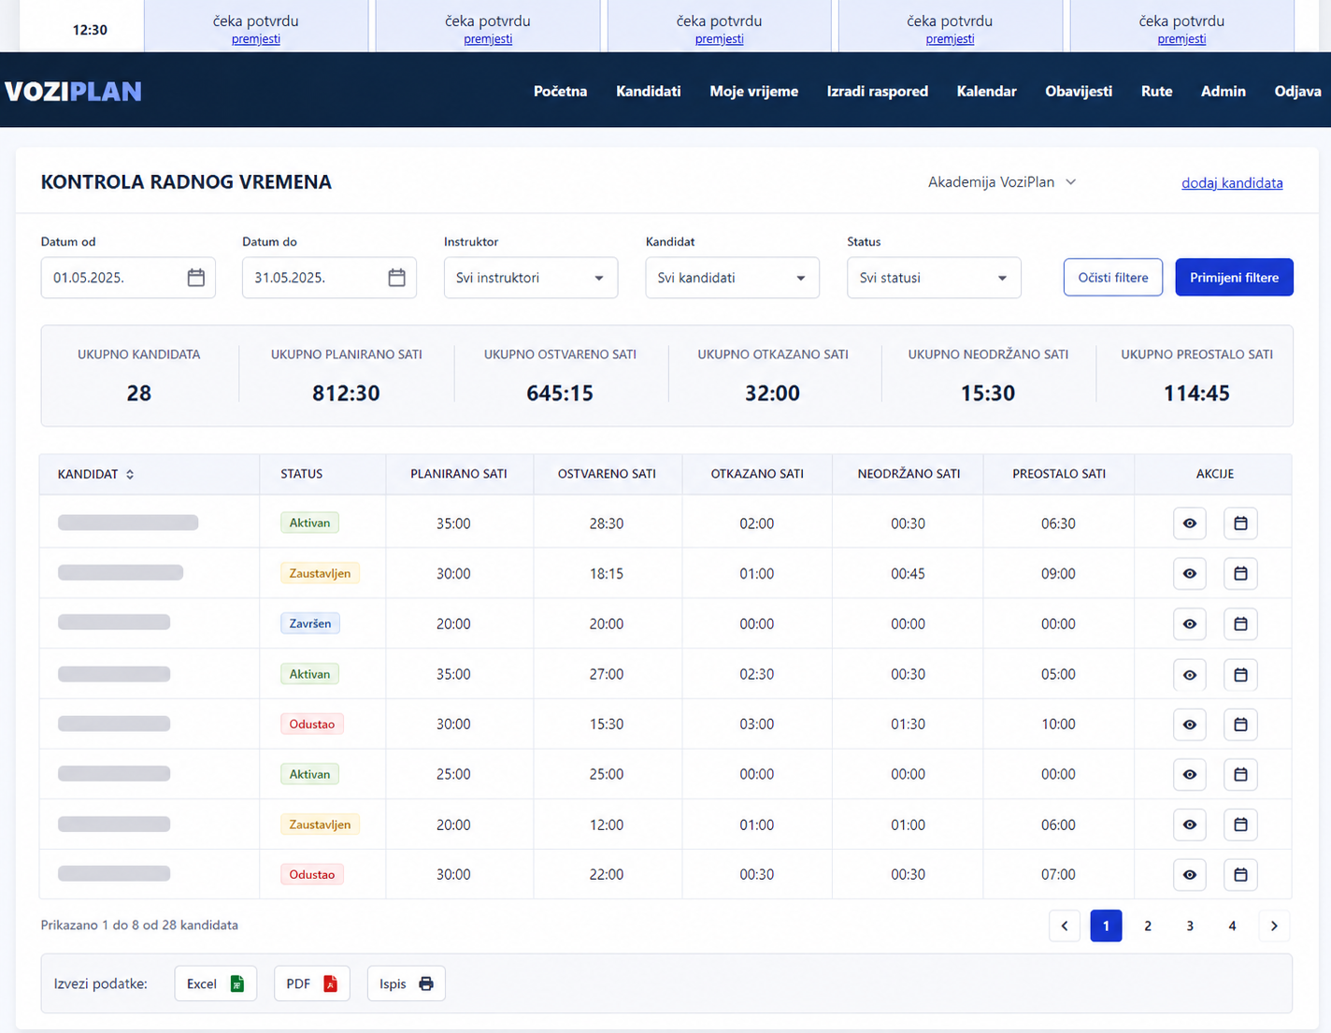View details for the 15:30 ostvareno row
Image resolution: width=1331 pixels, height=1033 pixels.
tap(1189, 724)
